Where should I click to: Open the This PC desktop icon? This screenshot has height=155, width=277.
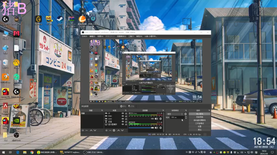[5, 34]
